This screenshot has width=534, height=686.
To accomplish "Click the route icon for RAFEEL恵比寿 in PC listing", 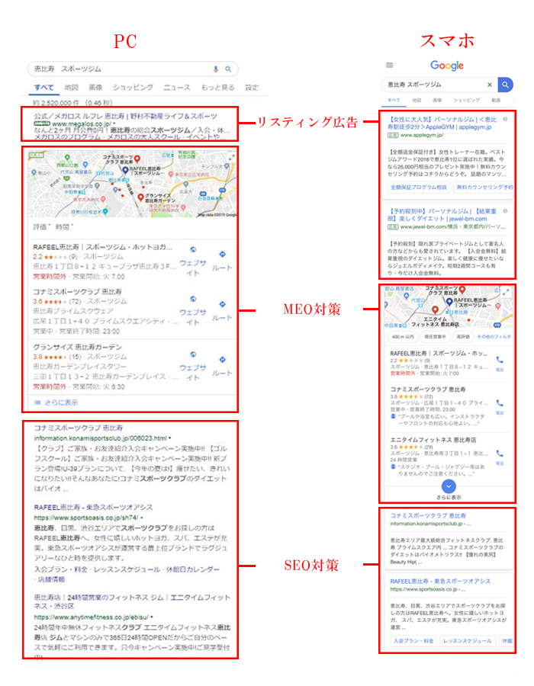I will click(x=222, y=254).
